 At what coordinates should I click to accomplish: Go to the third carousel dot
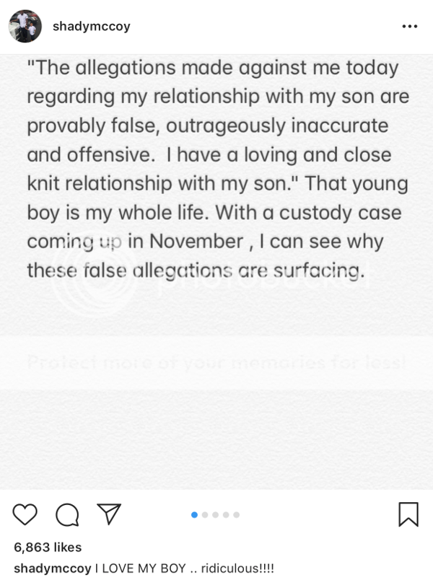point(216,514)
